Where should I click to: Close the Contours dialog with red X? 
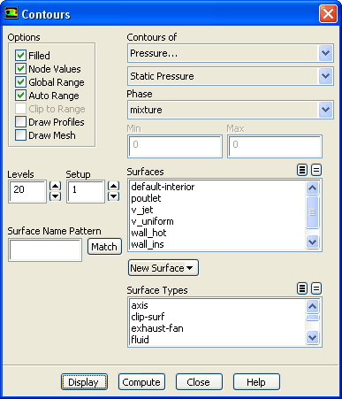click(328, 13)
